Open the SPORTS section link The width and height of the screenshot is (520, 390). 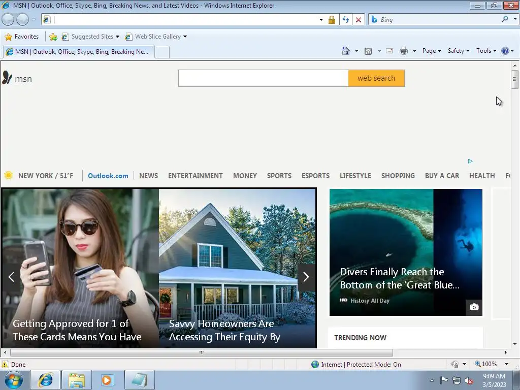(x=279, y=176)
